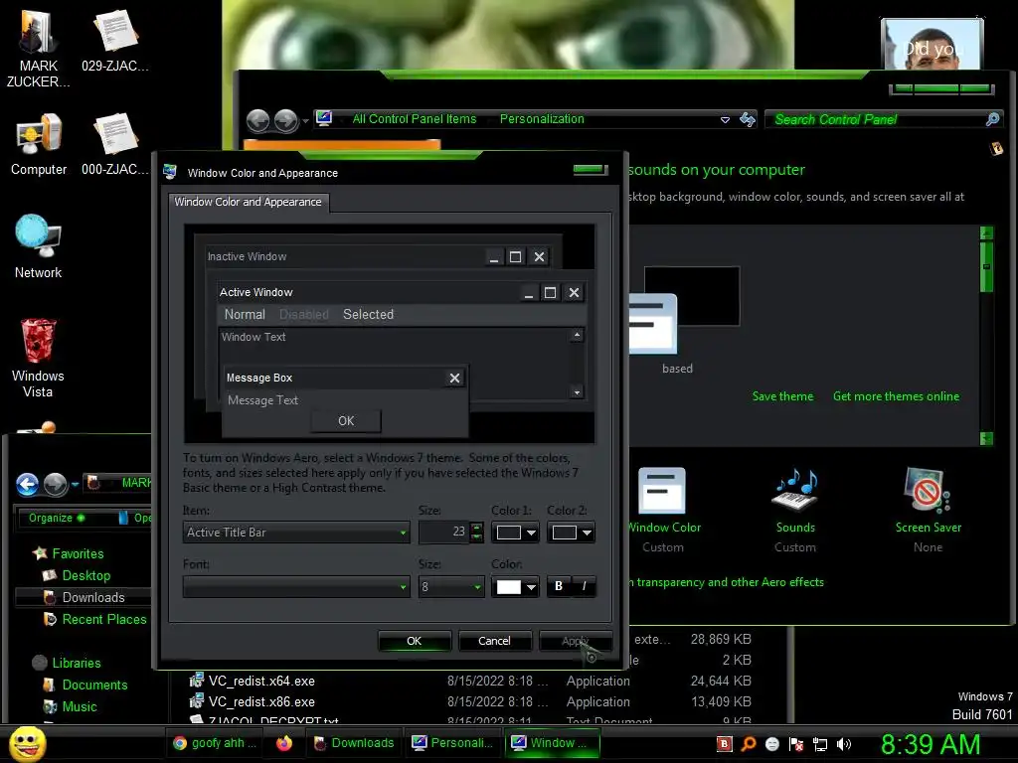1018x763 pixels.
Task: Switch to goofy ahh Chrome taskbar item
Action: tap(215, 743)
